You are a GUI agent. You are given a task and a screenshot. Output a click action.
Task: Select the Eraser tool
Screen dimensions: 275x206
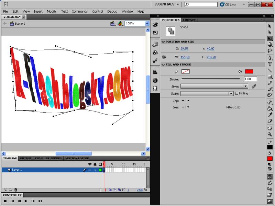coord(270,121)
